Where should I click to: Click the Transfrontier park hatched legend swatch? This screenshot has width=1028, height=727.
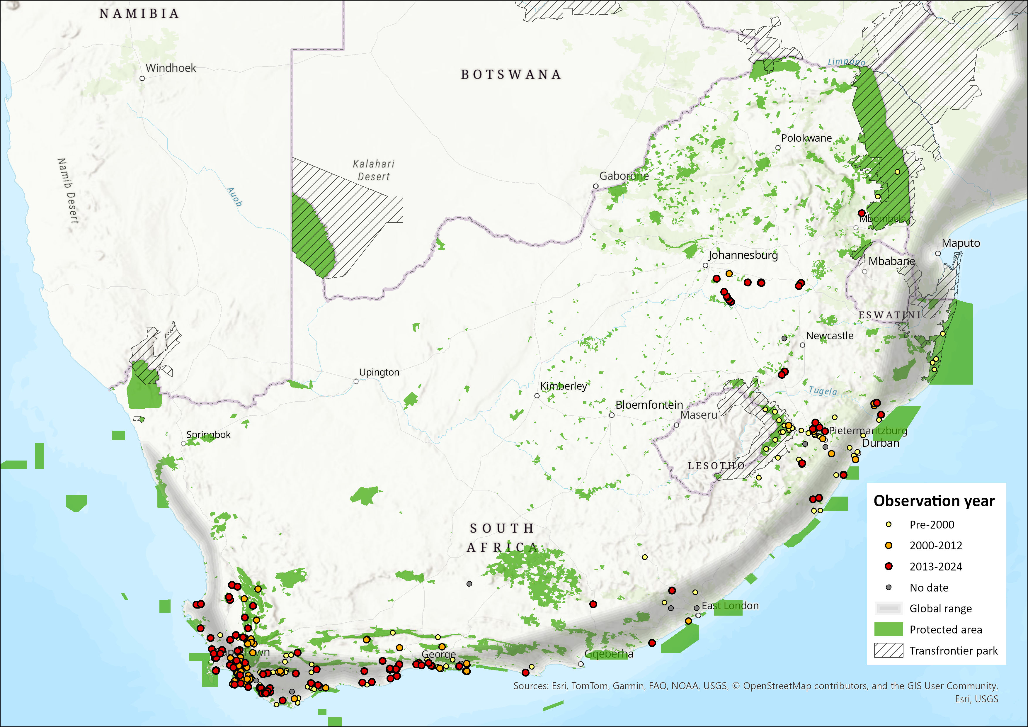tap(888, 650)
